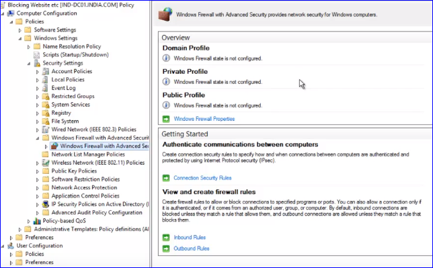This screenshot has width=433, height=268.
Task: Select Policies under User Configuration
Action: click(x=34, y=254)
